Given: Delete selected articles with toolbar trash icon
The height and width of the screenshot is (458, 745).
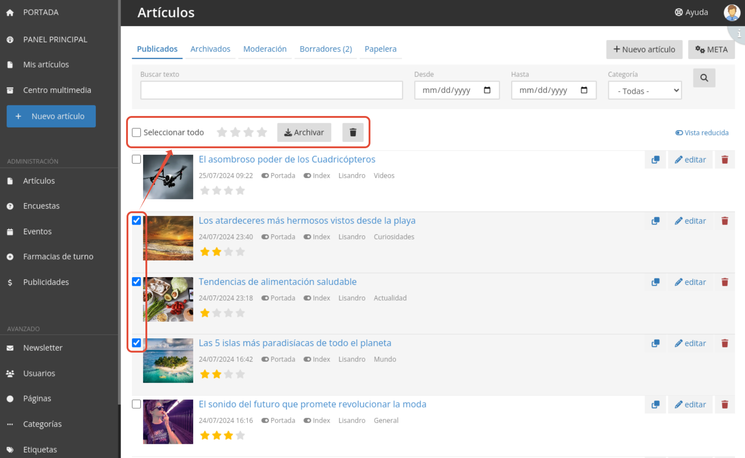Looking at the screenshot, I should click(353, 133).
